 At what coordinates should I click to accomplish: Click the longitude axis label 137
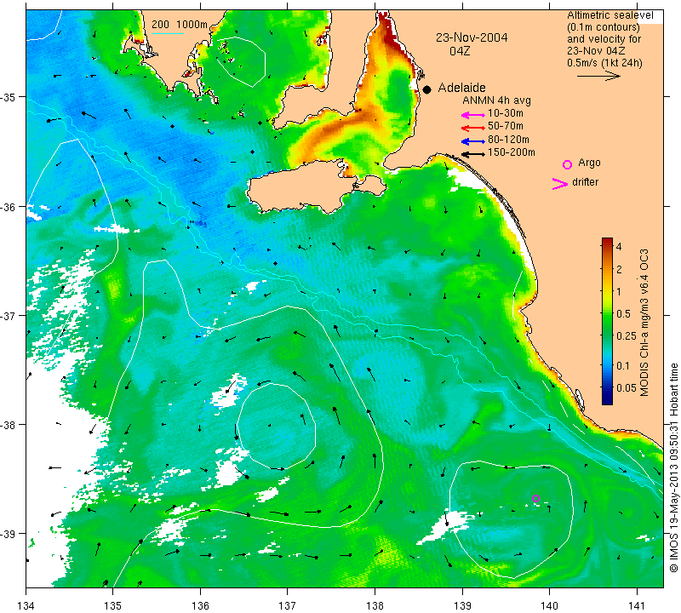tap(287, 604)
